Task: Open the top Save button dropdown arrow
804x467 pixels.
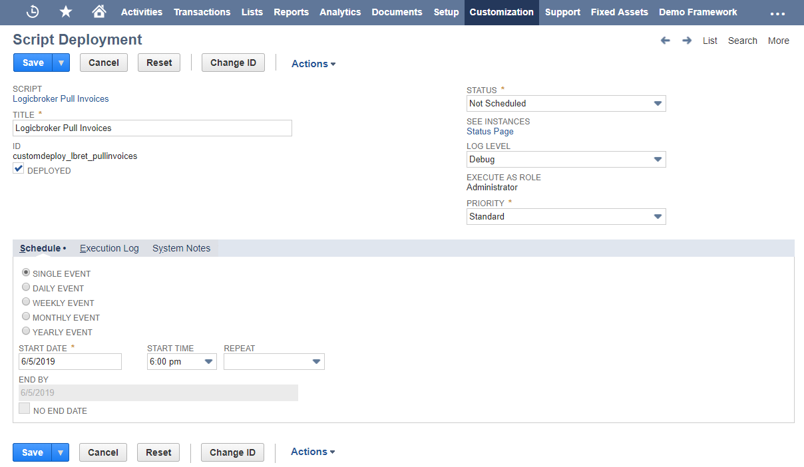Action: (61, 63)
